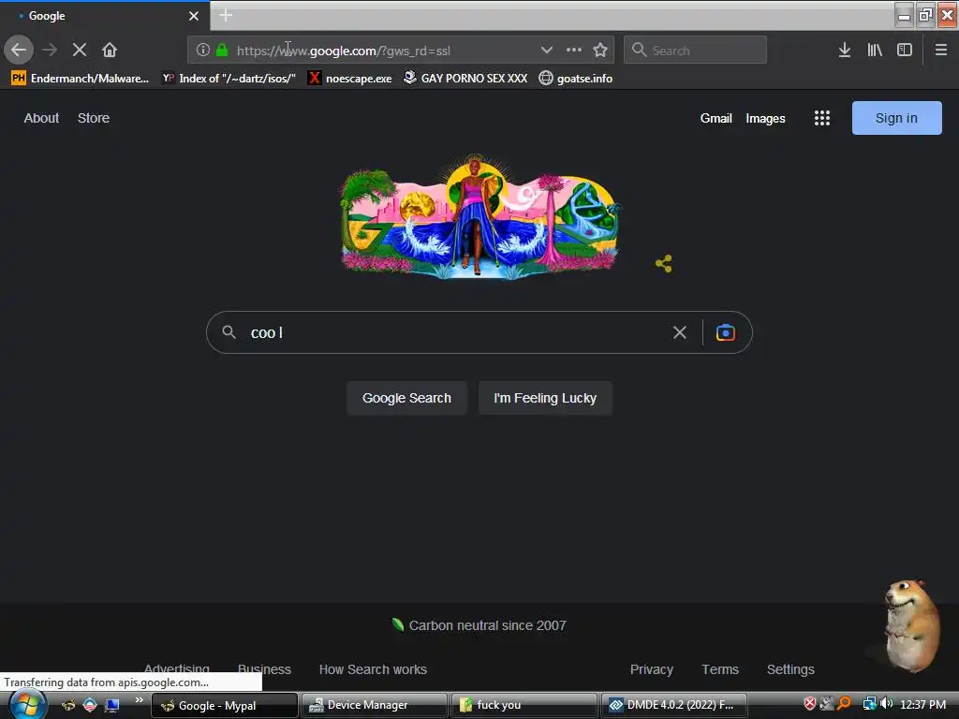
Task: Open the Privacy footer link
Action: click(x=652, y=669)
